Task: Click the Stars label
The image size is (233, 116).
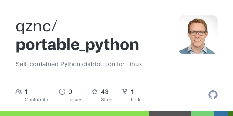Action: point(106,100)
